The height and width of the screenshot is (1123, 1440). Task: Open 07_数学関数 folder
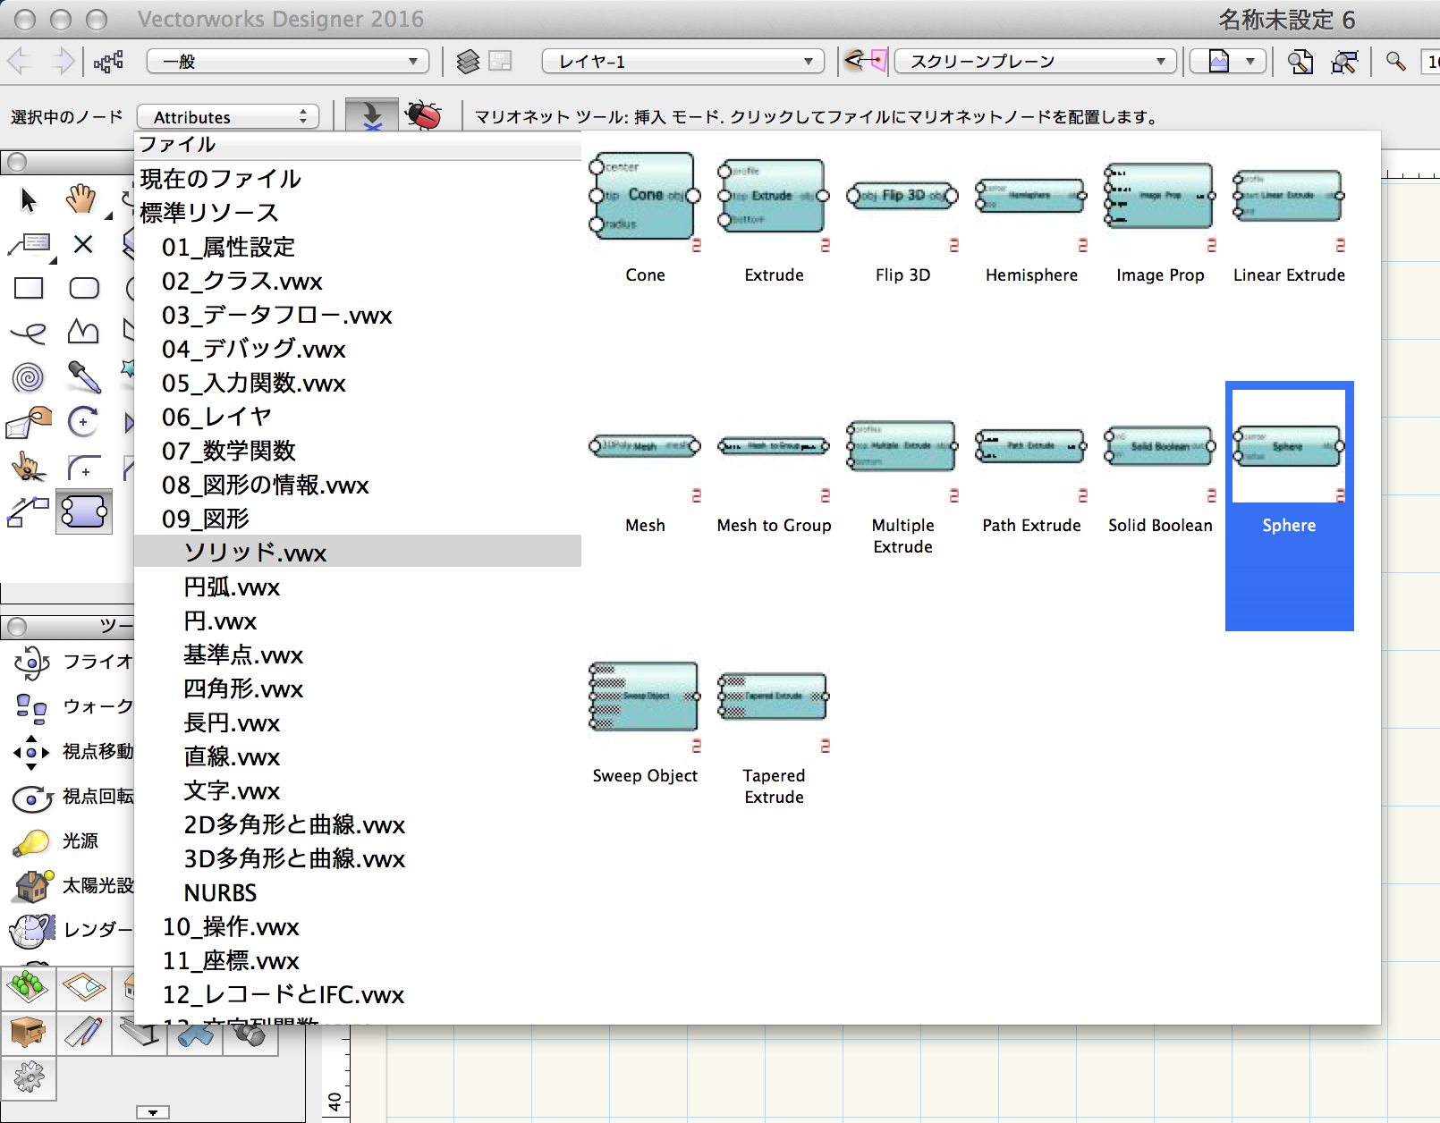click(x=228, y=451)
